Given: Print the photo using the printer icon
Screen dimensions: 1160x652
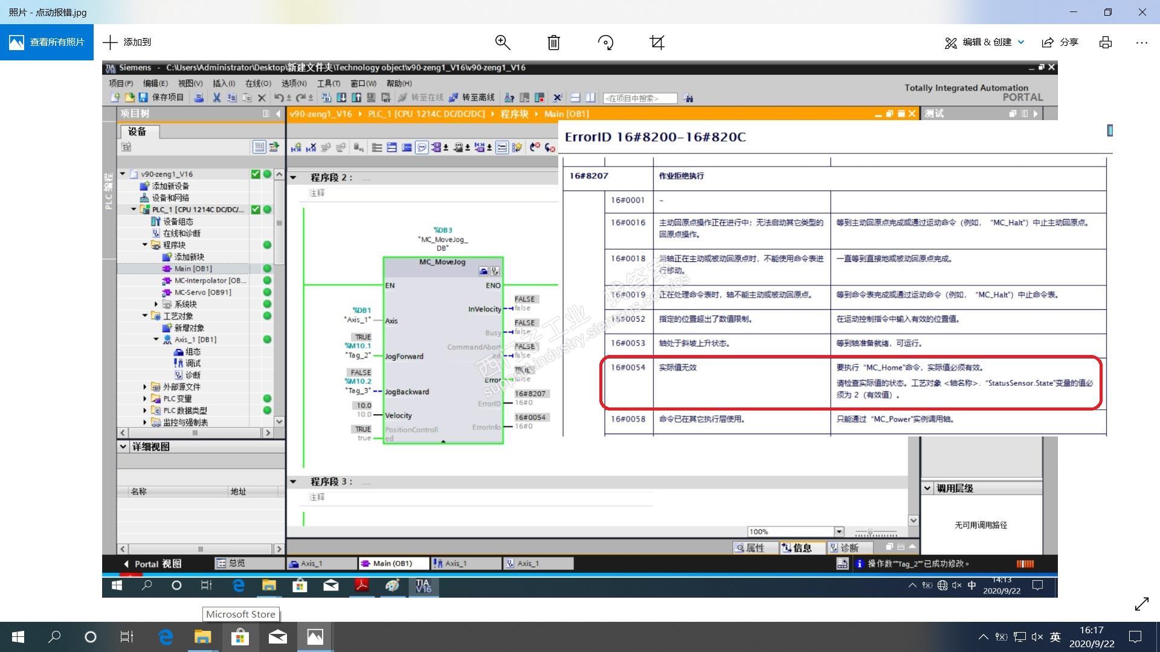Looking at the screenshot, I should (1105, 42).
